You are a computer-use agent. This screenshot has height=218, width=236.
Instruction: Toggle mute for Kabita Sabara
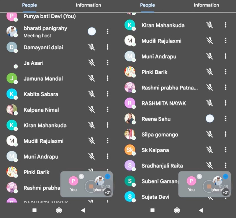click(x=92, y=94)
